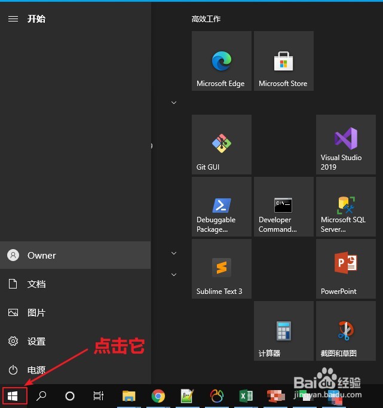The width and height of the screenshot is (383, 408).
Task: Open the Navicat taskbar icon
Action: pyautogui.click(x=217, y=396)
